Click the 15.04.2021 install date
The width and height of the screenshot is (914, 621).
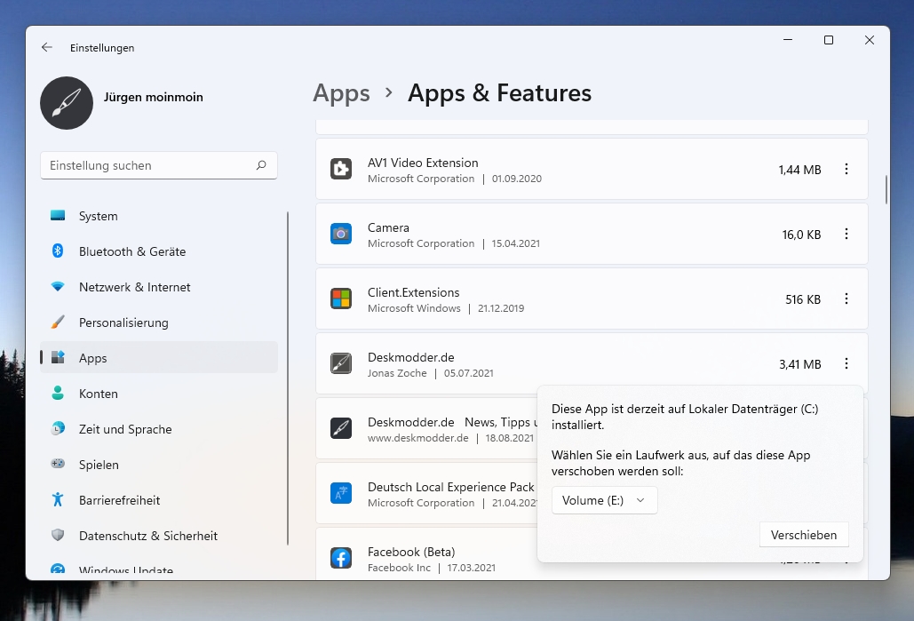(516, 243)
